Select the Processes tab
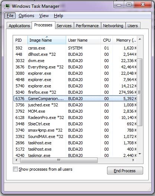155x196 pixels. [43, 25]
